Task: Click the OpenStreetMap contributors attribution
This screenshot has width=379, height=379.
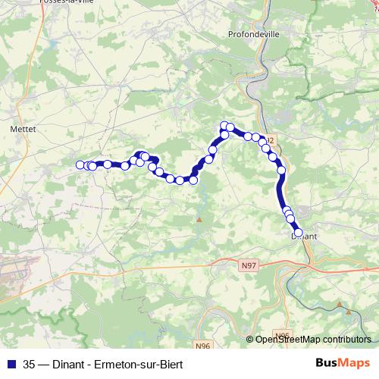Action: pos(309,340)
